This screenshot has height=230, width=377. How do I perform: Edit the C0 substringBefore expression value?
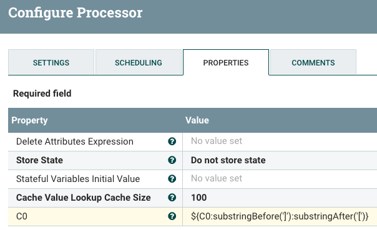point(280,216)
